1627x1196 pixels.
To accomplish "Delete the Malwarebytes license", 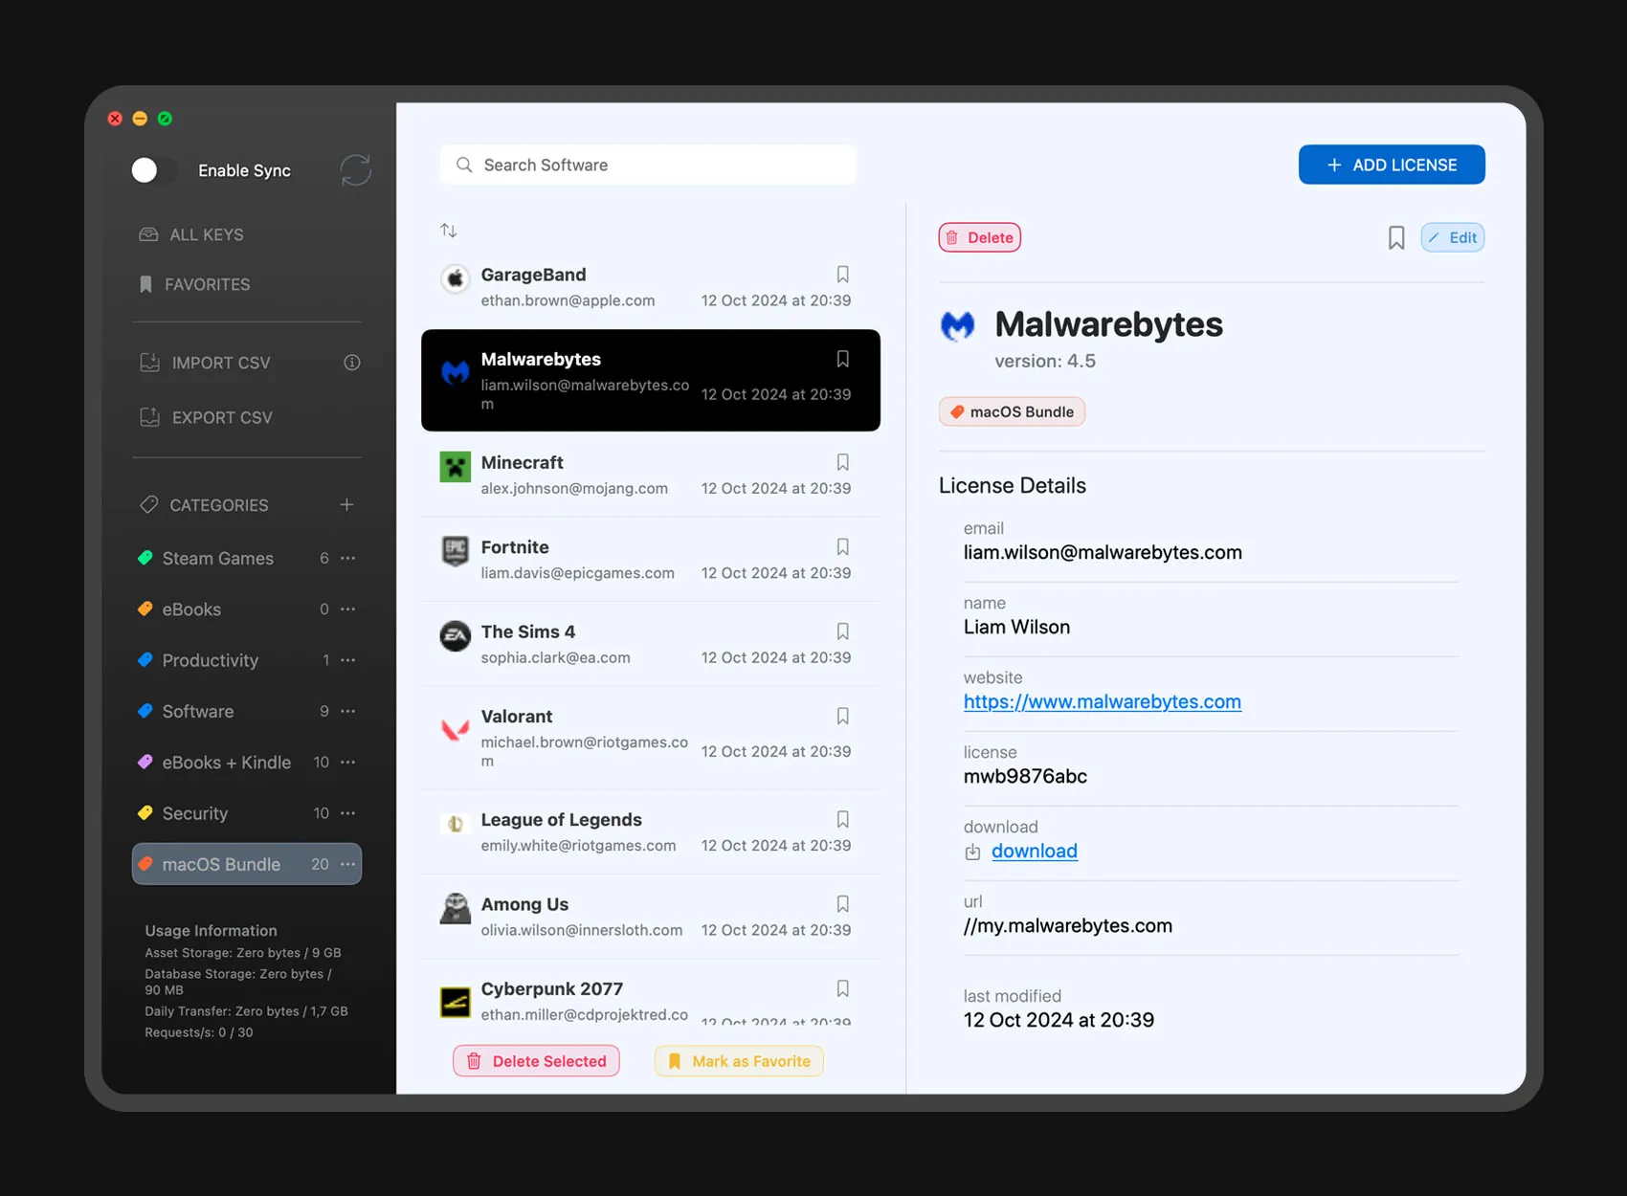I will [980, 237].
